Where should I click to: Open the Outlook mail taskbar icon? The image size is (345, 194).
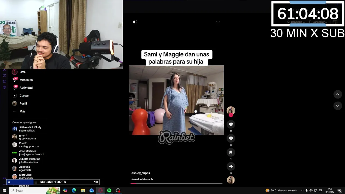(x=92, y=190)
